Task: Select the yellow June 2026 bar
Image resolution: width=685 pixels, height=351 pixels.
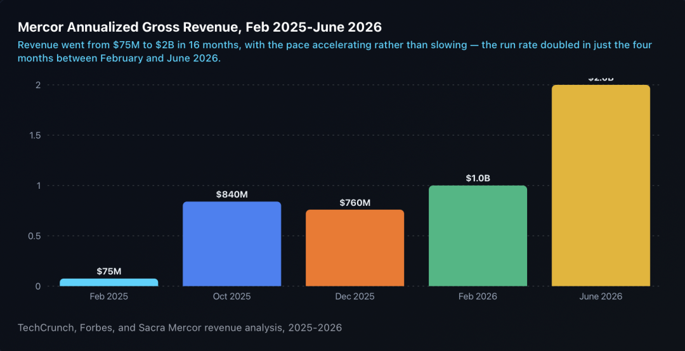Action: (601, 186)
